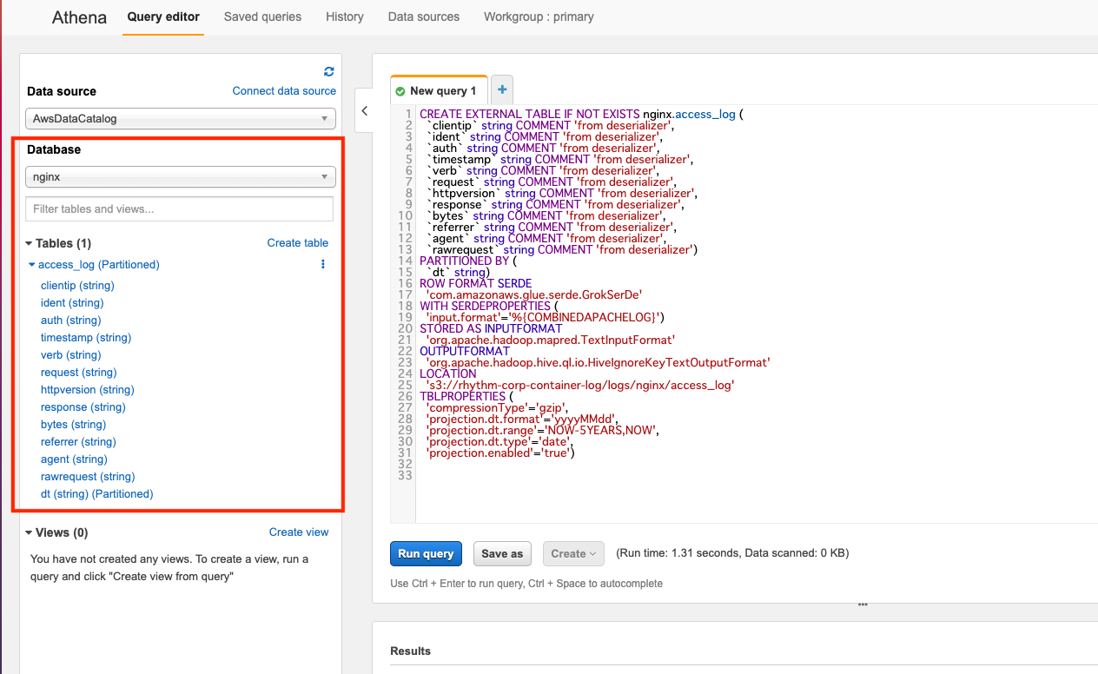Refresh the data source catalog

328,71
